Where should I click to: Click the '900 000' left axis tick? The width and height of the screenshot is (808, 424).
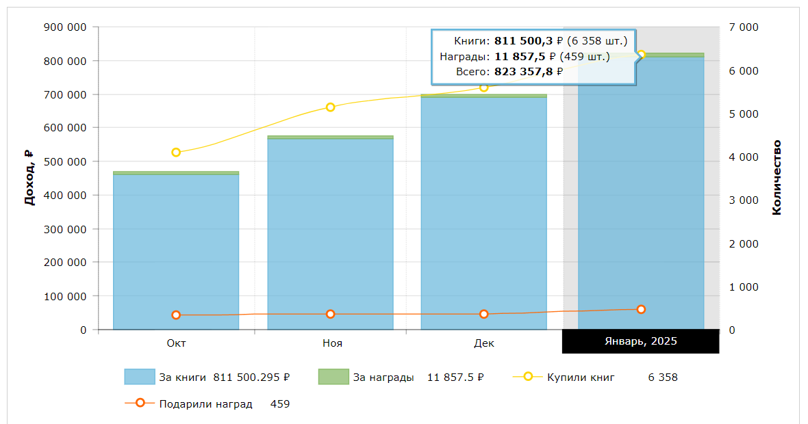[x=65, y=27]
